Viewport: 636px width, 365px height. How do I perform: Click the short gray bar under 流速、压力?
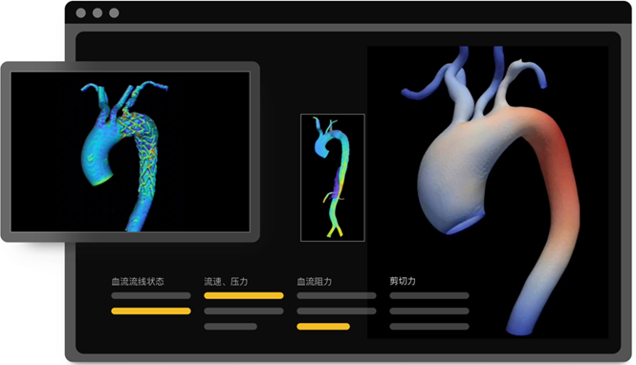pos(230,327)
